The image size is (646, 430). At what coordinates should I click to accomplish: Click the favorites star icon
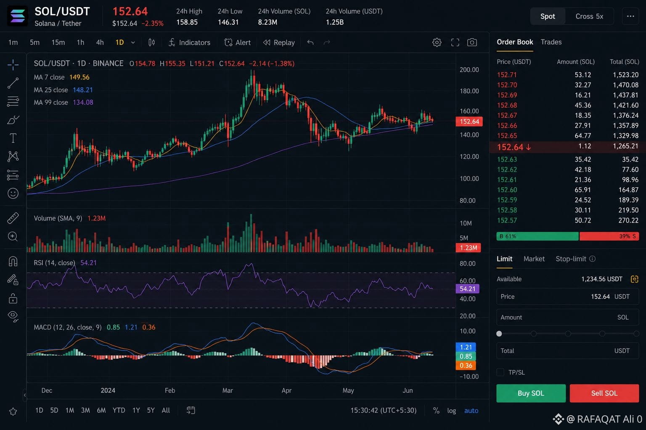(x=13, y=412)
